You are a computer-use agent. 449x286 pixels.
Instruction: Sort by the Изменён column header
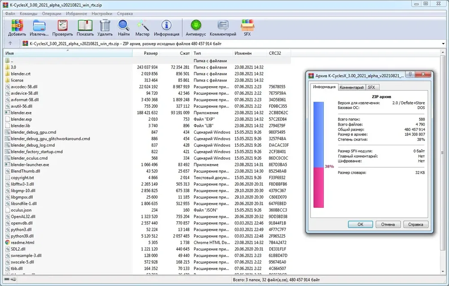249,53
